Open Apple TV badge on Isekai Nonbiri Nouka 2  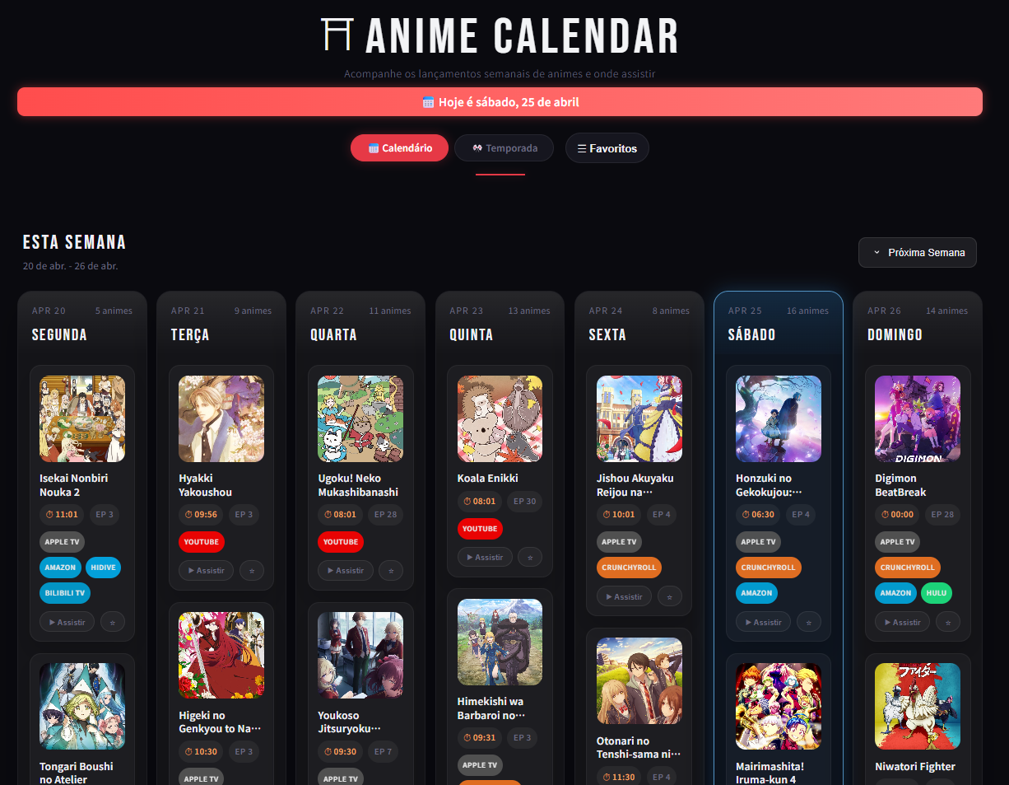62,542
